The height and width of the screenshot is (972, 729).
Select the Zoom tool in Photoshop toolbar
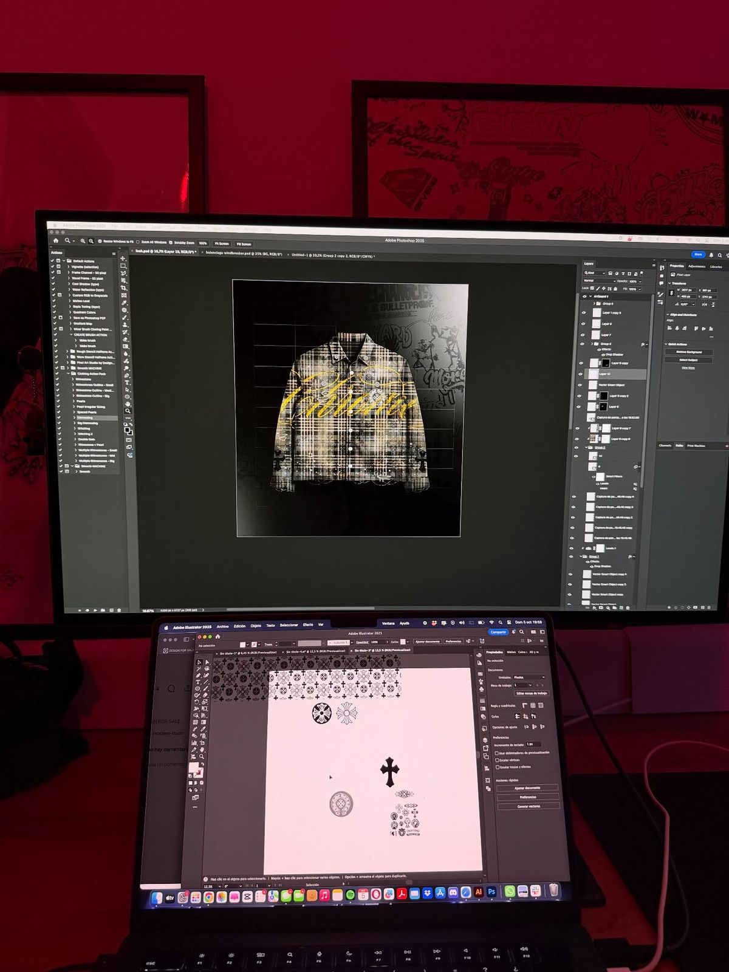click(x=128, y=411)
